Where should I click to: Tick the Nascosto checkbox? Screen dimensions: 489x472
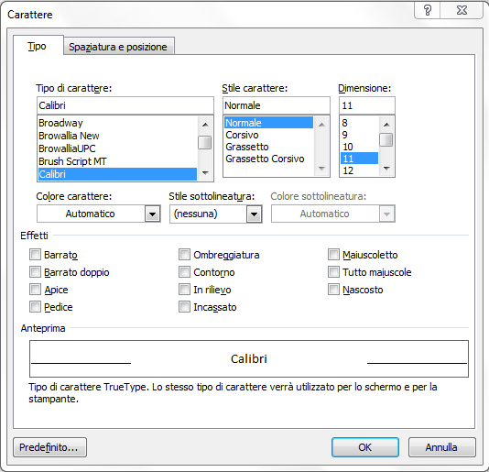(333, 290)
